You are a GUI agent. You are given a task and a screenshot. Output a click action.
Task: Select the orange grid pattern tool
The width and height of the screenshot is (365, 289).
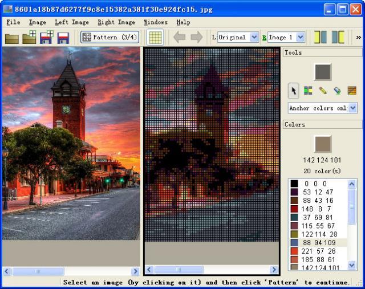pos(352,91)
